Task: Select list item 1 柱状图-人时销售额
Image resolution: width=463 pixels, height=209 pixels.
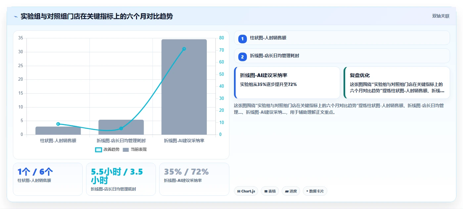Action: click(x=342, y=38)
